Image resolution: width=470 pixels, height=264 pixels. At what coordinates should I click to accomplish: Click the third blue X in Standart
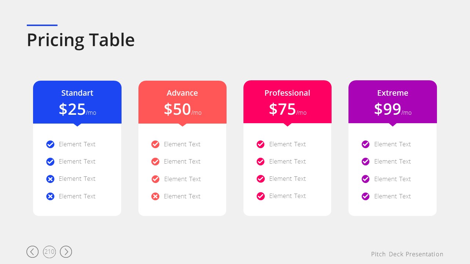[50, 179]
